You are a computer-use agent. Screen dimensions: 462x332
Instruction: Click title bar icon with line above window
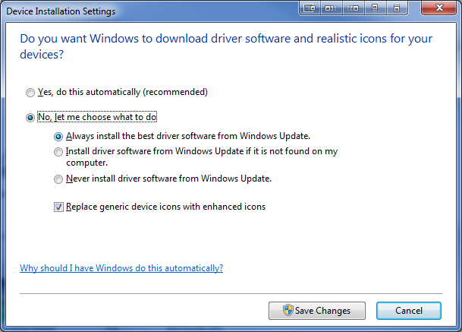point(396,8)
